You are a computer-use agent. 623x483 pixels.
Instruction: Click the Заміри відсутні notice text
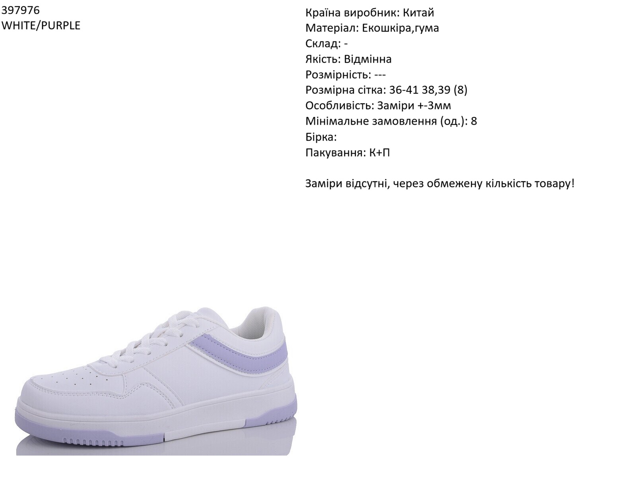(440, 184)
